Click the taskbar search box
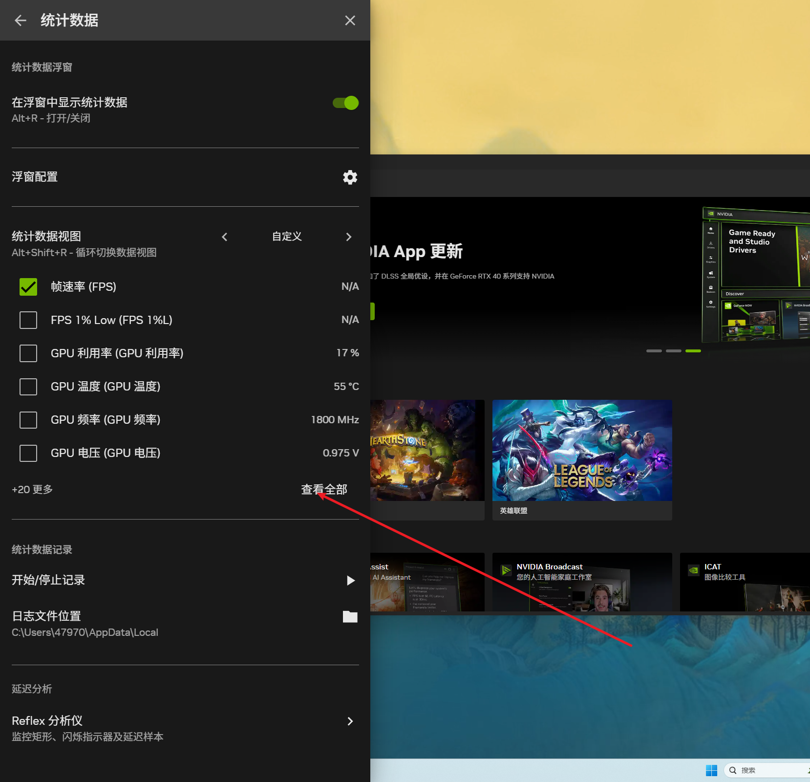810x782 pixels. (x=767, y=770)
